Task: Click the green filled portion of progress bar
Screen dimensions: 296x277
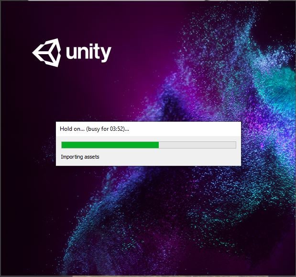Action: [110, 145]
